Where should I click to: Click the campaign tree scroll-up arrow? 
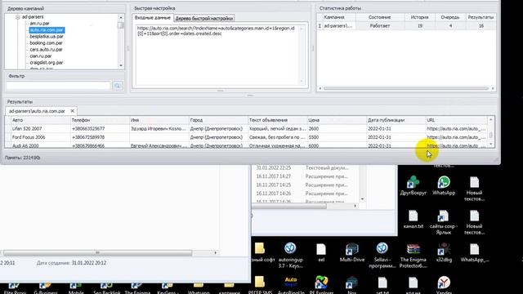[121, 17]
